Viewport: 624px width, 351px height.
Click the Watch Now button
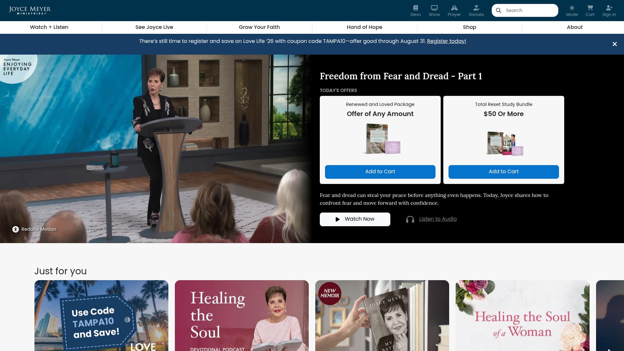(355, 219)
